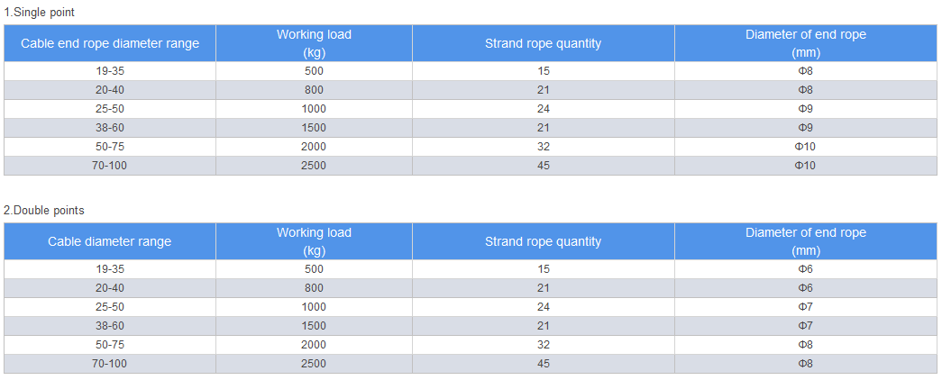Click 'Strand rope quantity' header in Single point table

tap(543, 43)
